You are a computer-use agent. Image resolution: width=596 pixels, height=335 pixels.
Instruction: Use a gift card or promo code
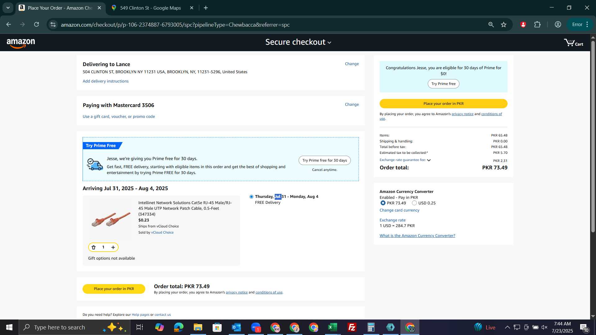click(x=119, y=117)
